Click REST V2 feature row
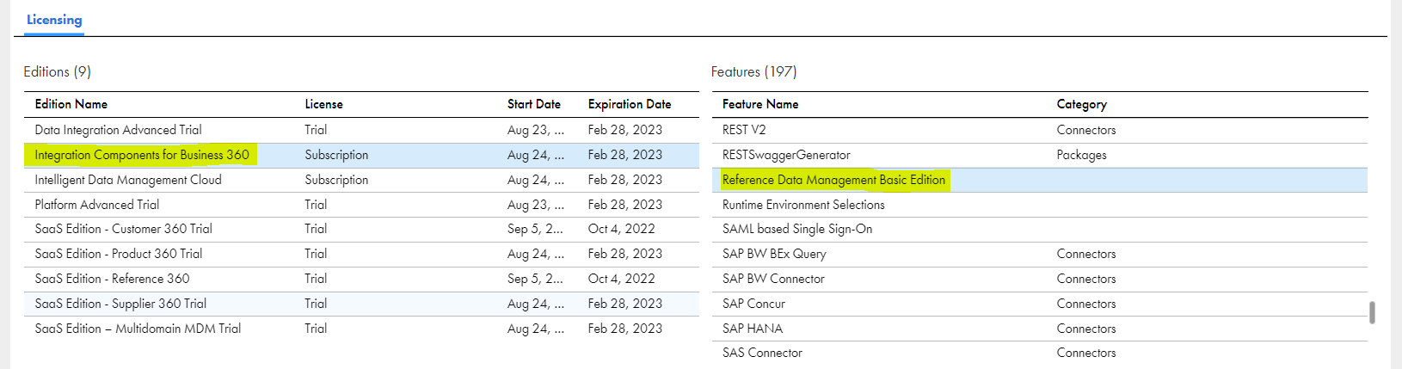Image resolution: width=1402 pixels, height=369 pixels. coord(1040,130)
